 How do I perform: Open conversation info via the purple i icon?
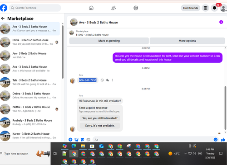click(x=221, y=22)
